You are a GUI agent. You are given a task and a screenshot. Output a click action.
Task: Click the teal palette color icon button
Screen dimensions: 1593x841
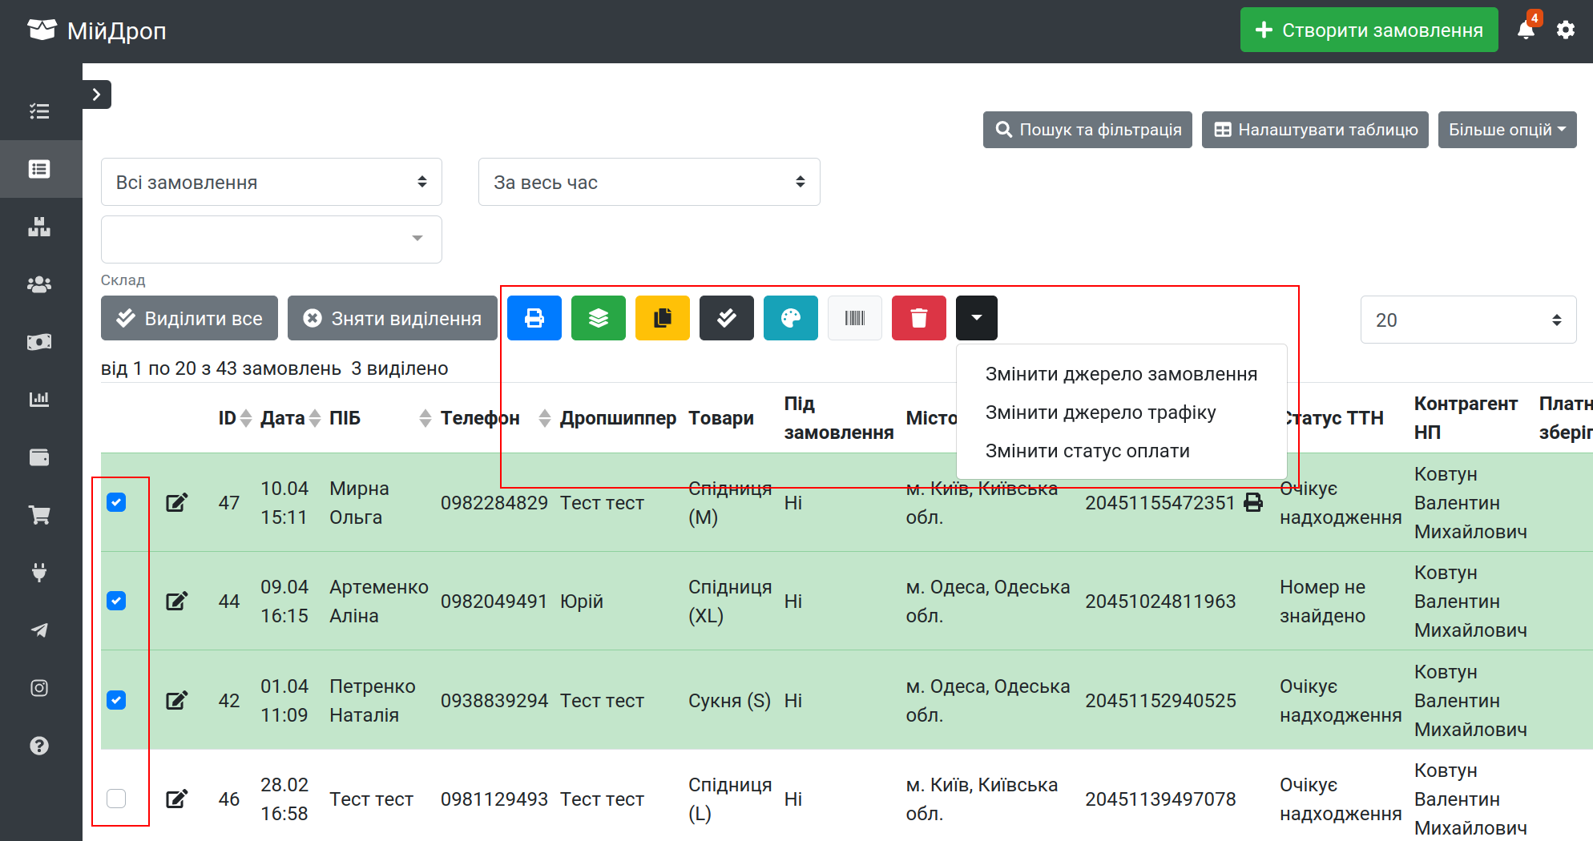(791, 318)
